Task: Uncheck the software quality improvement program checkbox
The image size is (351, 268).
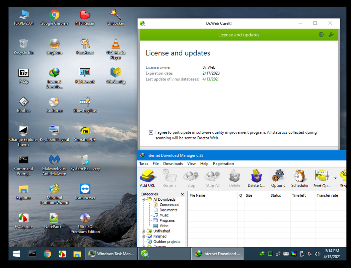Action: pos(151,132)
